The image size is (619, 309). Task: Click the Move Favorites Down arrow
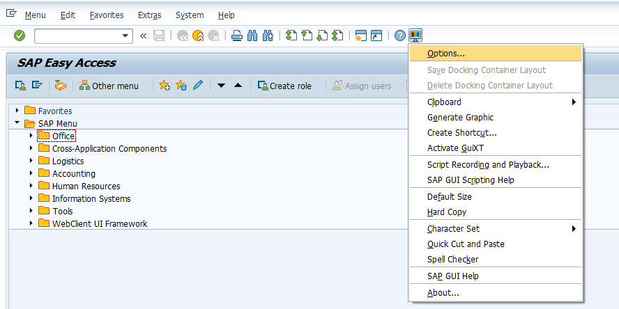pos(222,86)
